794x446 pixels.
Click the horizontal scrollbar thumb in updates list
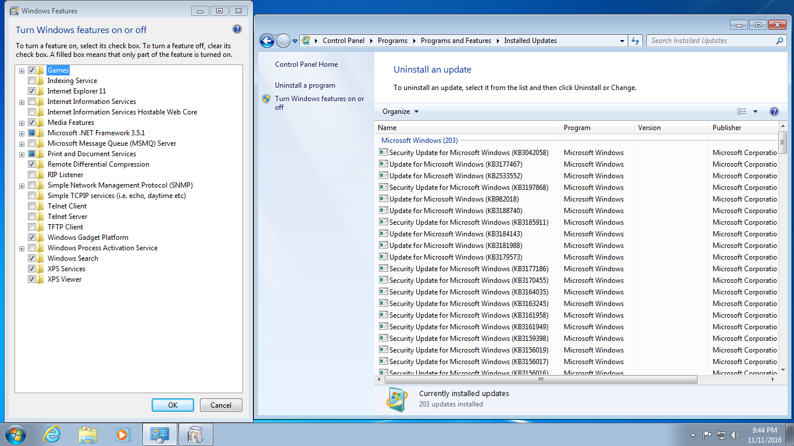tap(541, 379)
